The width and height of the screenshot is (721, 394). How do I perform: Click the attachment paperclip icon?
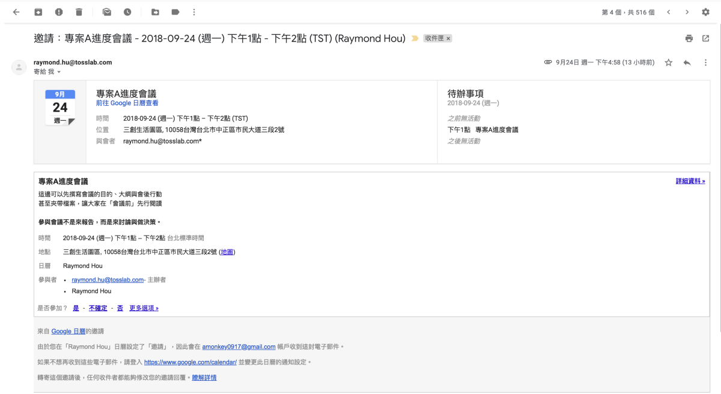[548, 62]
